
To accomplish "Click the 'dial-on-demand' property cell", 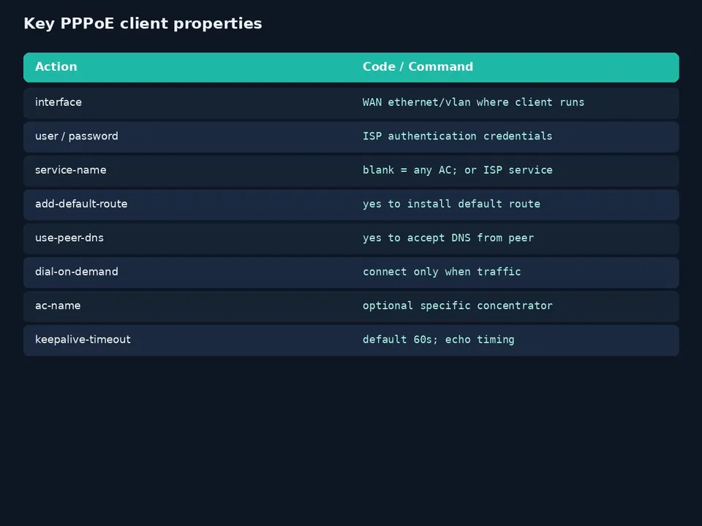I will 77,272.
